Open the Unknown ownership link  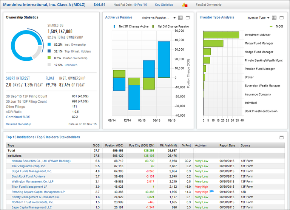click(x=71, y=65)
